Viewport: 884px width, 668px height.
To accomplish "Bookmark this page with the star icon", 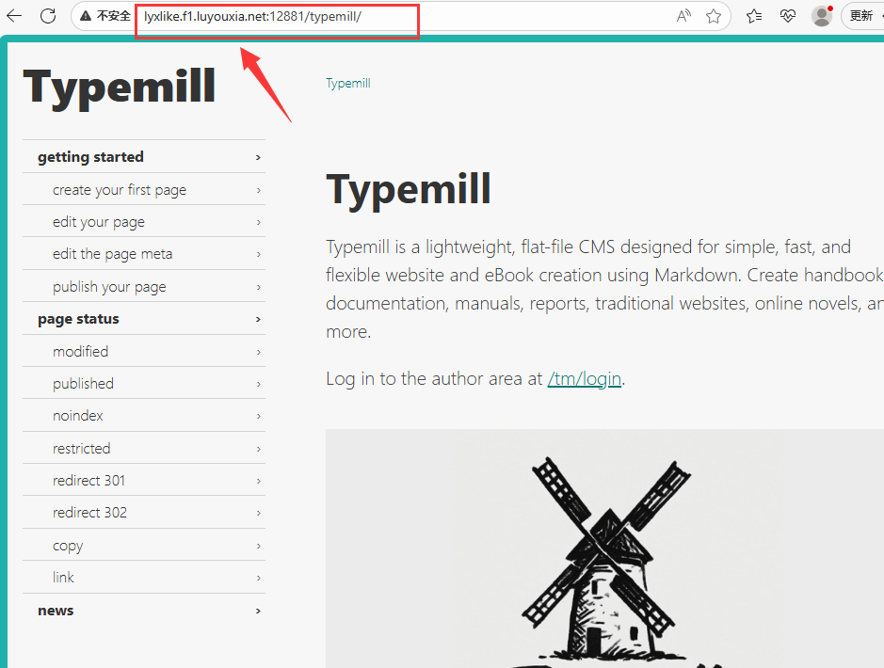I will coord(714,16).
